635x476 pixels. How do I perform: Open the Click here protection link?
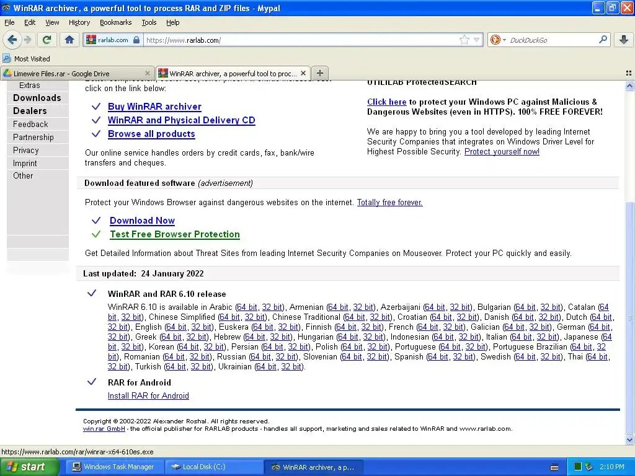click(387, 102)
